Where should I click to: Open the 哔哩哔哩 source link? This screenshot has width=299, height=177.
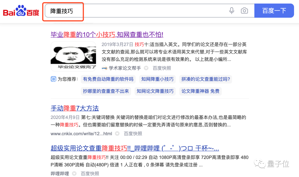point(60,174)
